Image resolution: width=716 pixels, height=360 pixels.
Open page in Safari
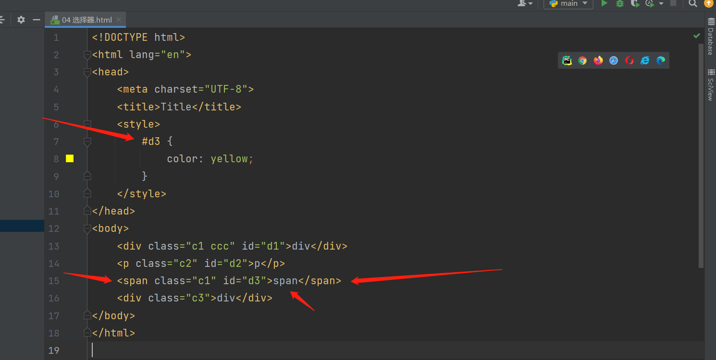click(614, 60)
